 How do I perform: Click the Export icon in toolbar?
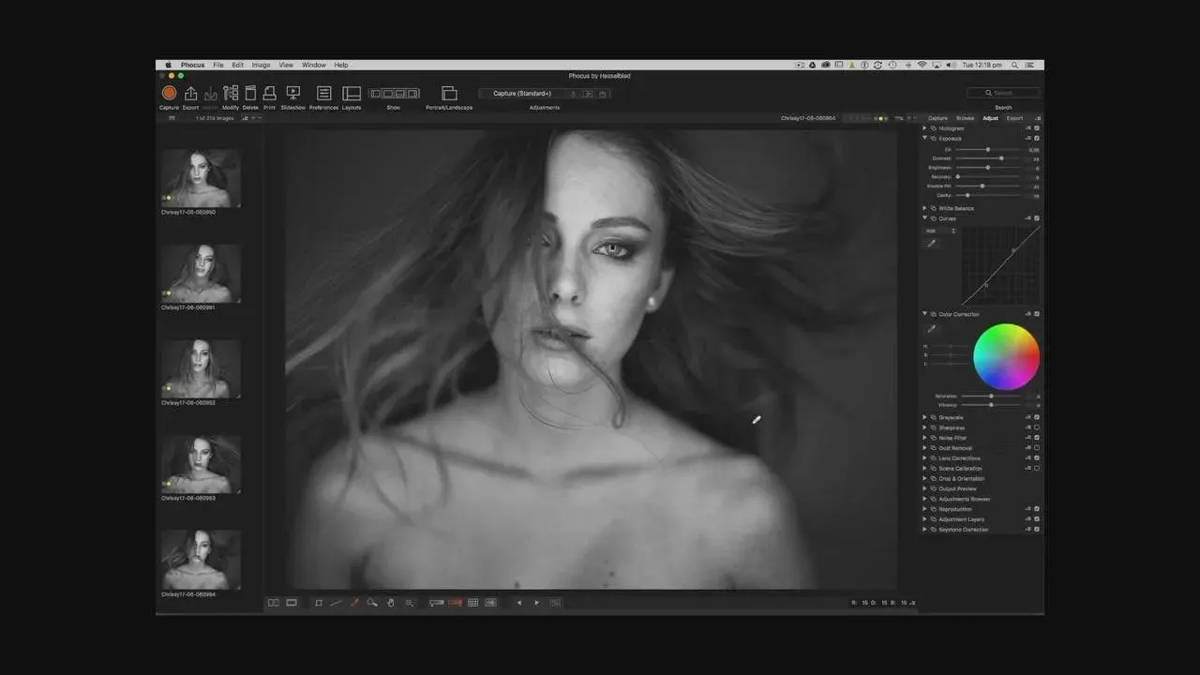(x=190, y=93)
